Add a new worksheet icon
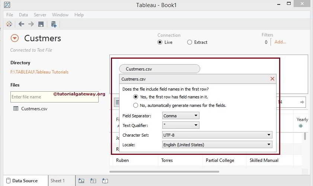Viewport: 313px width, 186px height. 81,181
